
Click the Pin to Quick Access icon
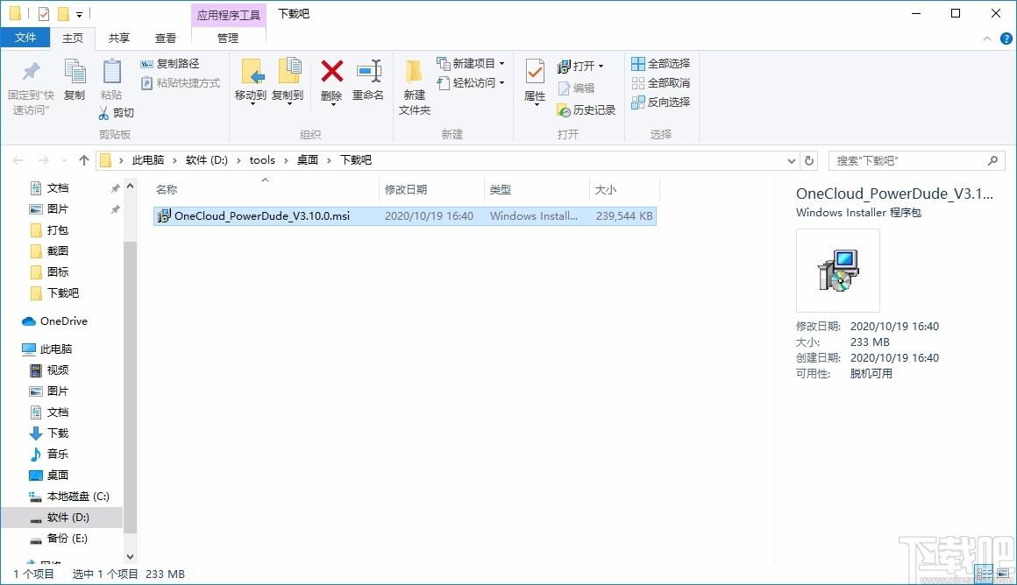pos(31,71)
